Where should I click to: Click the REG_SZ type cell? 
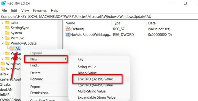[x=119, y=29]
